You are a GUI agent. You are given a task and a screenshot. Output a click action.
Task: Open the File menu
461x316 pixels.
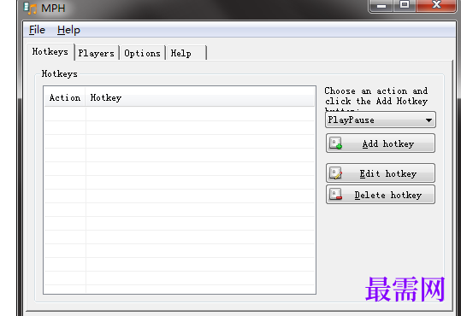point(37,30)
